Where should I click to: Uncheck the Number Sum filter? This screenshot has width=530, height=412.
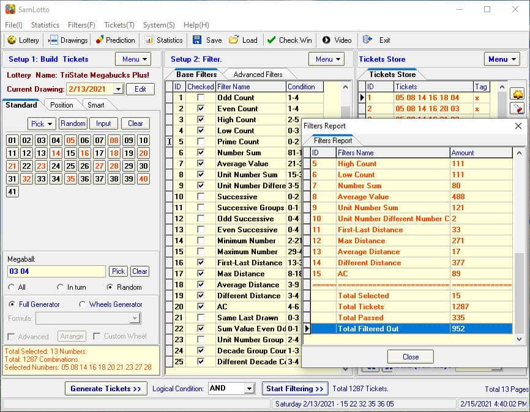(x=201, y=153)
